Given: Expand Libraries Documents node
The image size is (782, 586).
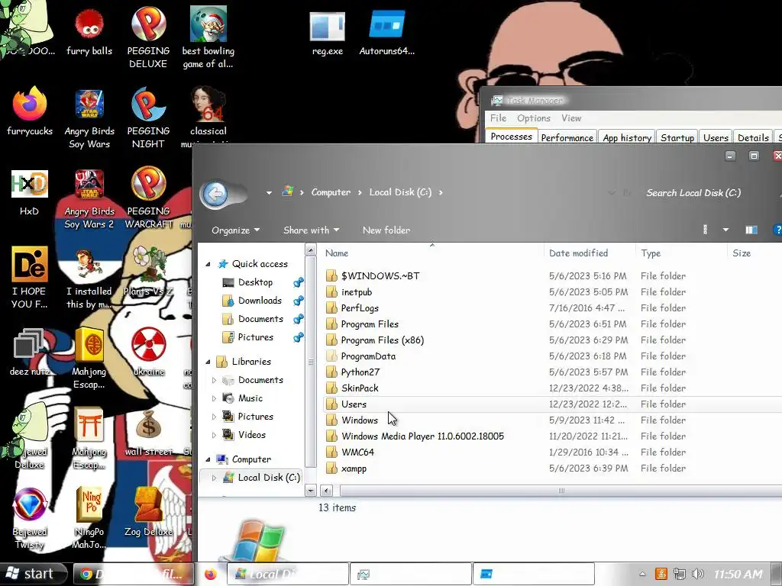Looking at the screenshot, I should [214, 380].
